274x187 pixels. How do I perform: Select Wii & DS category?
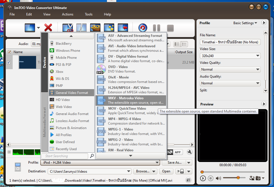71,79
